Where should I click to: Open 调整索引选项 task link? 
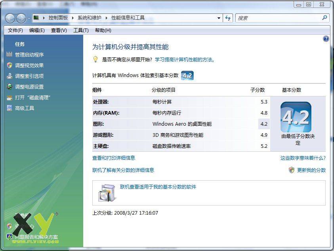point(29,76)
